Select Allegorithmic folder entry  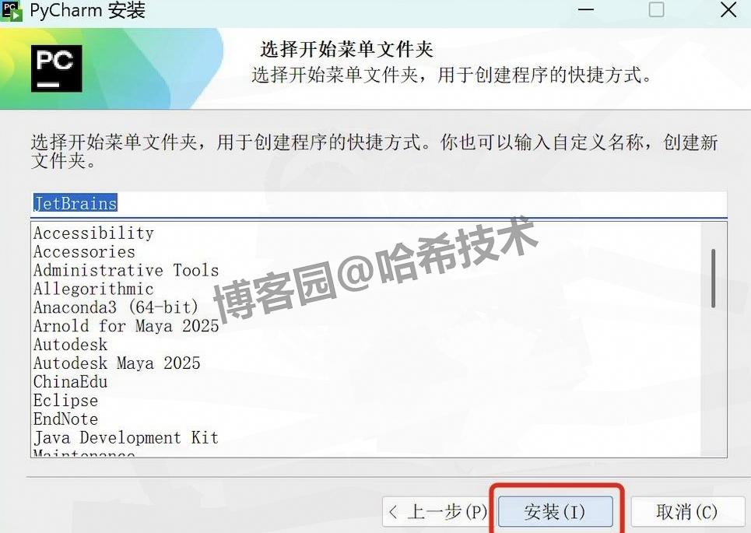pyautogui.click(x=94, y=289)
